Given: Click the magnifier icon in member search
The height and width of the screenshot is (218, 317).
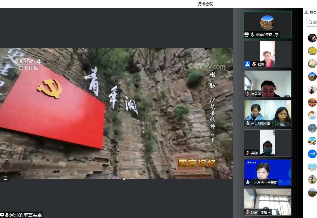Looking at the screenshot, I should (310, 22).
